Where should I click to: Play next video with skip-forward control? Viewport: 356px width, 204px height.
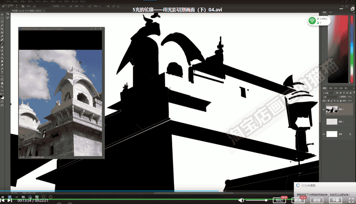[x=10, y=200]
